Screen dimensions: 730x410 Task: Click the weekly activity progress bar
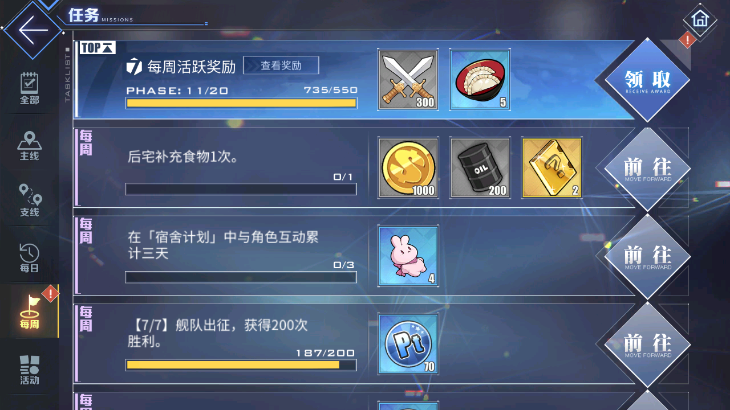241,103
